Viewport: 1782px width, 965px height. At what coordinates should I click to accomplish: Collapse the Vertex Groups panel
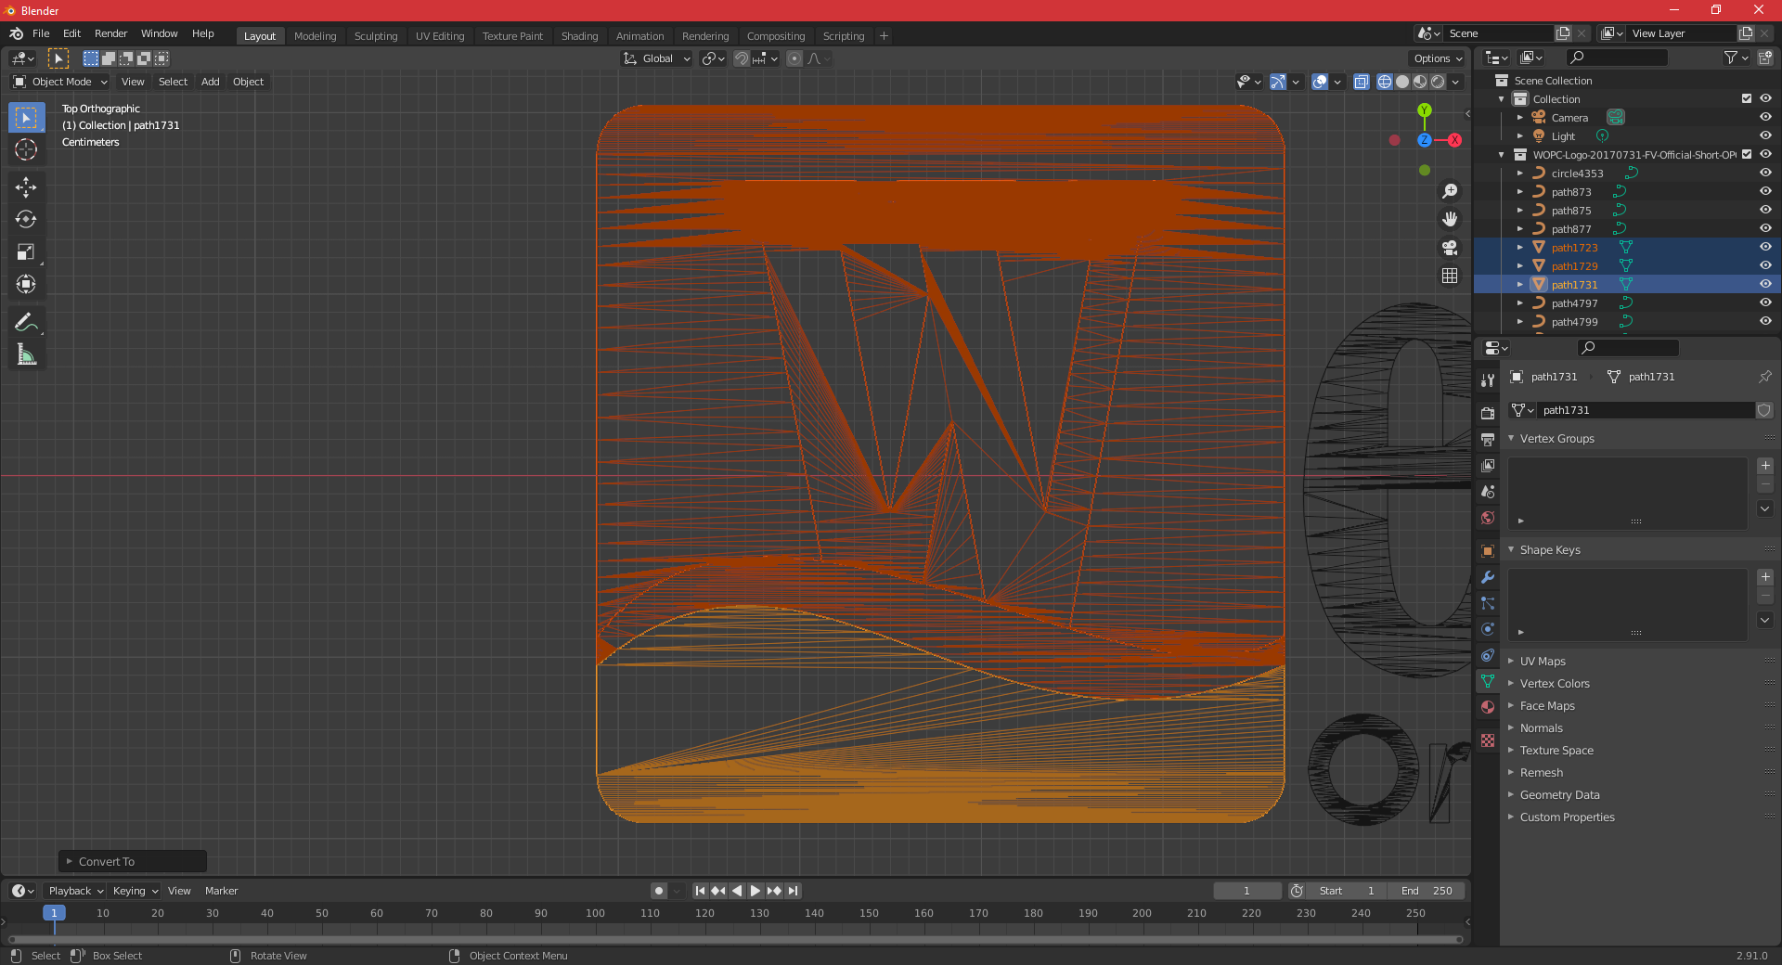click(x=1556, y=439)
